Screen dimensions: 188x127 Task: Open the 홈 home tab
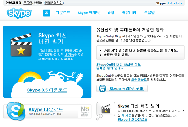pos(47,13)
